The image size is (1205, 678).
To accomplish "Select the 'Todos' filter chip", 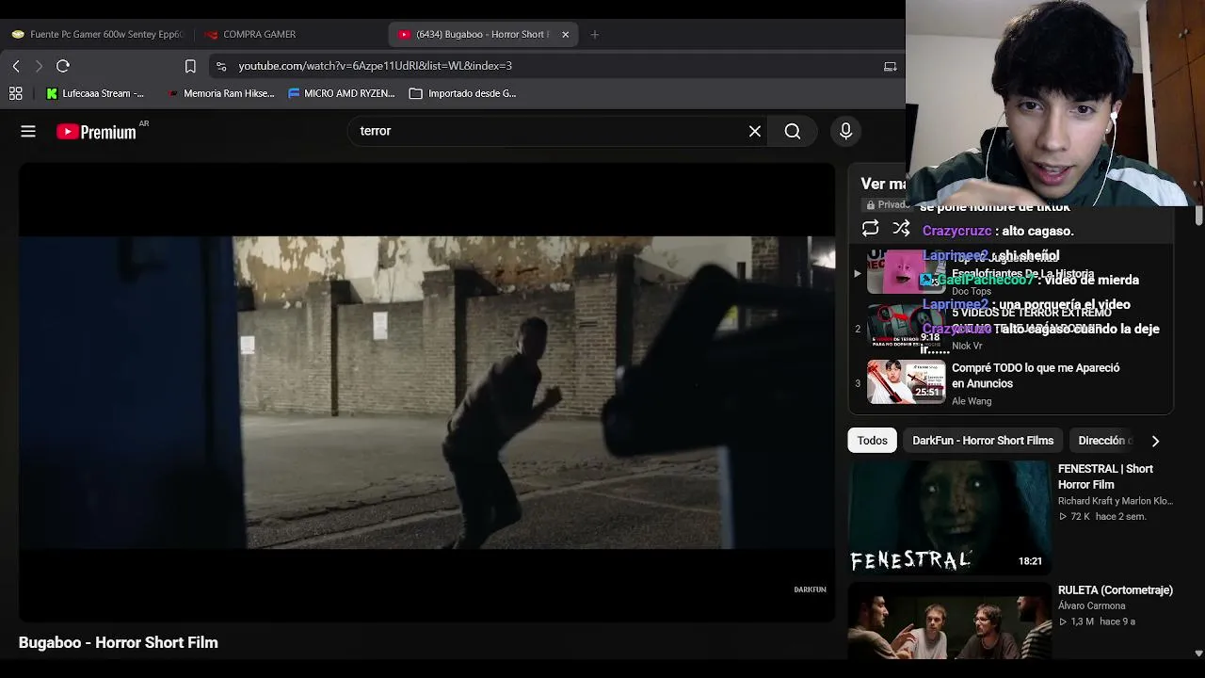I will pos(872,441).
